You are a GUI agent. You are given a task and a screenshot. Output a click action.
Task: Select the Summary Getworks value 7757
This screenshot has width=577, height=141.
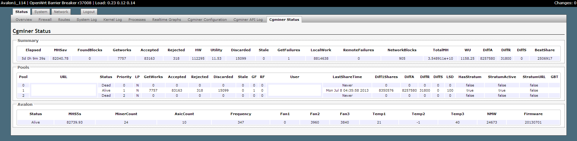point(122,58)
